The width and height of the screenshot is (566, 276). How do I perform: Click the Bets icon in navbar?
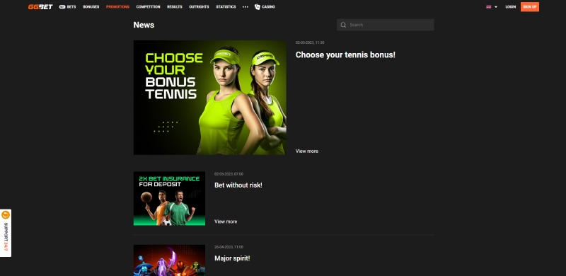[x=62, y=7]
